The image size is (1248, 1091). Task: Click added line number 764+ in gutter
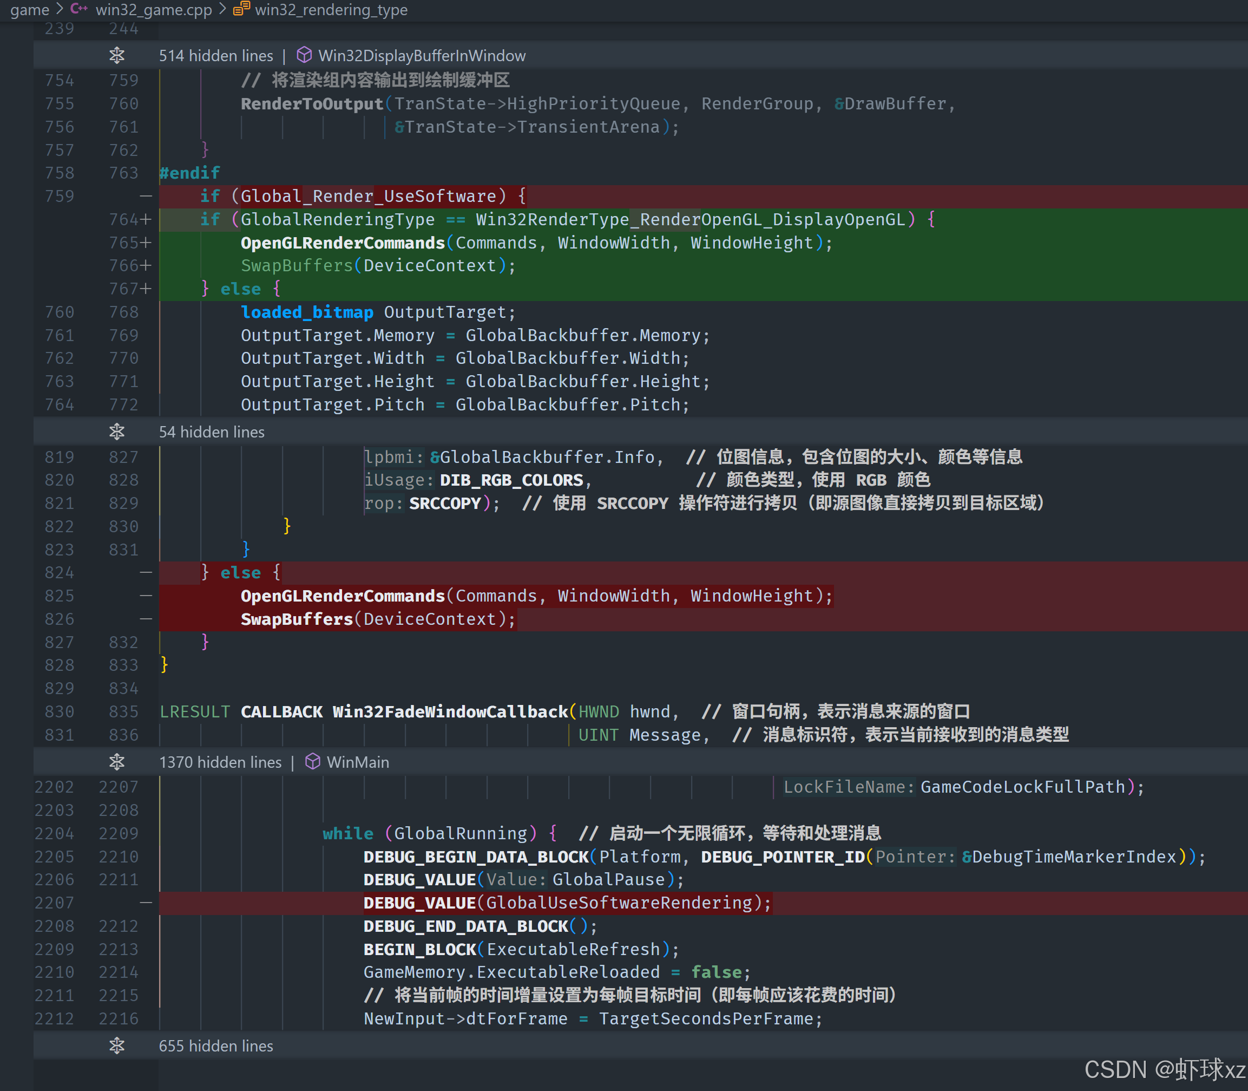[129, 219]
